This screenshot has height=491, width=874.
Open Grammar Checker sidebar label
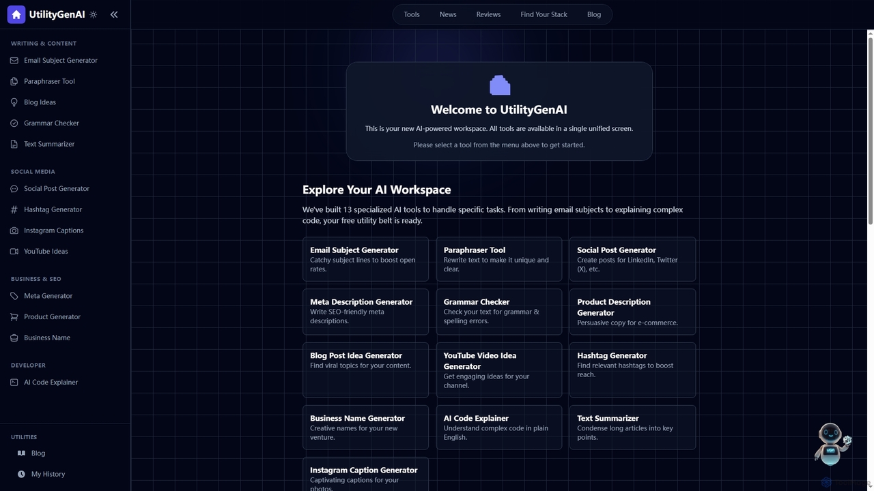tap(51, 123)
